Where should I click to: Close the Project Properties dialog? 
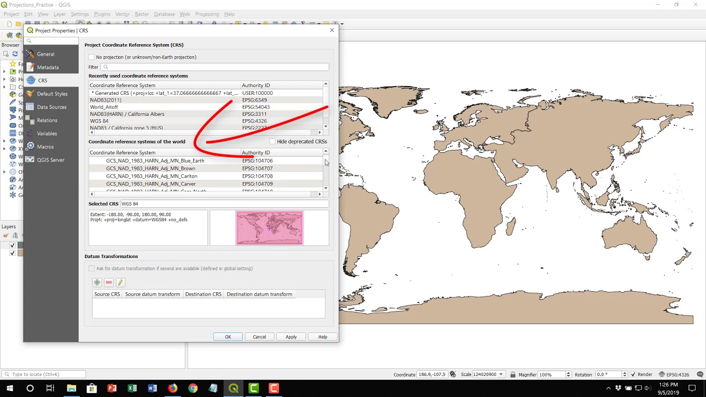tap(332, 30)
